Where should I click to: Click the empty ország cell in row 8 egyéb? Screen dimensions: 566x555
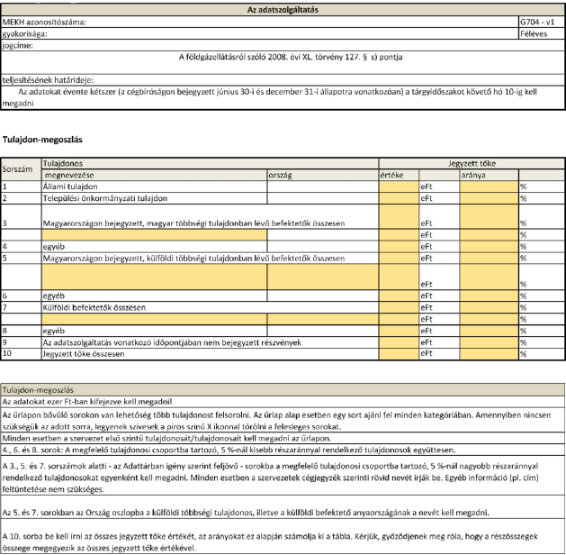tap(323, 331)
